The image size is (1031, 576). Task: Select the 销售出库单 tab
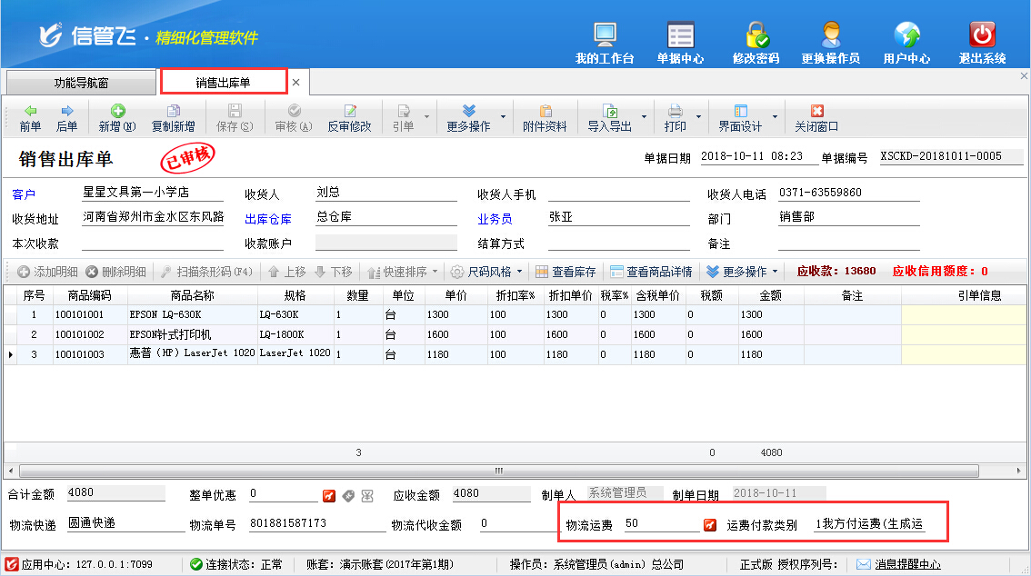(x=224, y=83)
